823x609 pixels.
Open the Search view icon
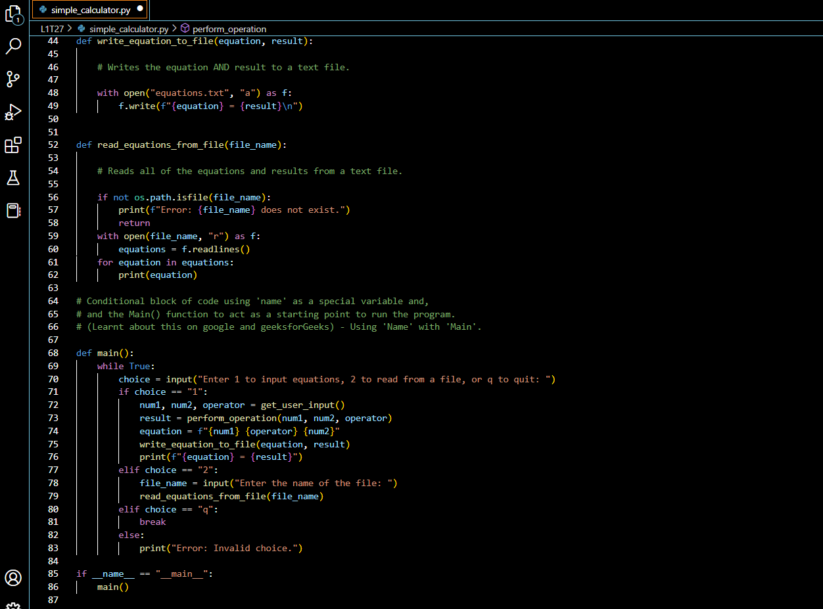tap(13, 47)
